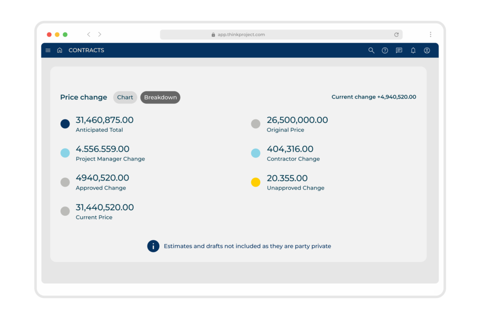
Task: Switch to the Chart view
Action: [x=125, y=98]
